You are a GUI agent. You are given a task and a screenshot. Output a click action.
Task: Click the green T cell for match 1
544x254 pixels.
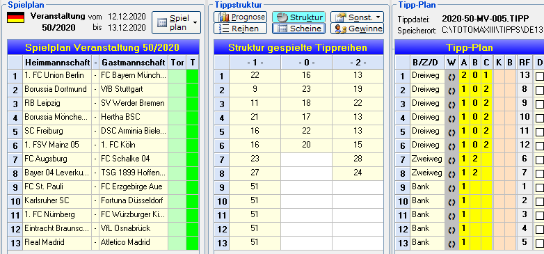[193, 77]
